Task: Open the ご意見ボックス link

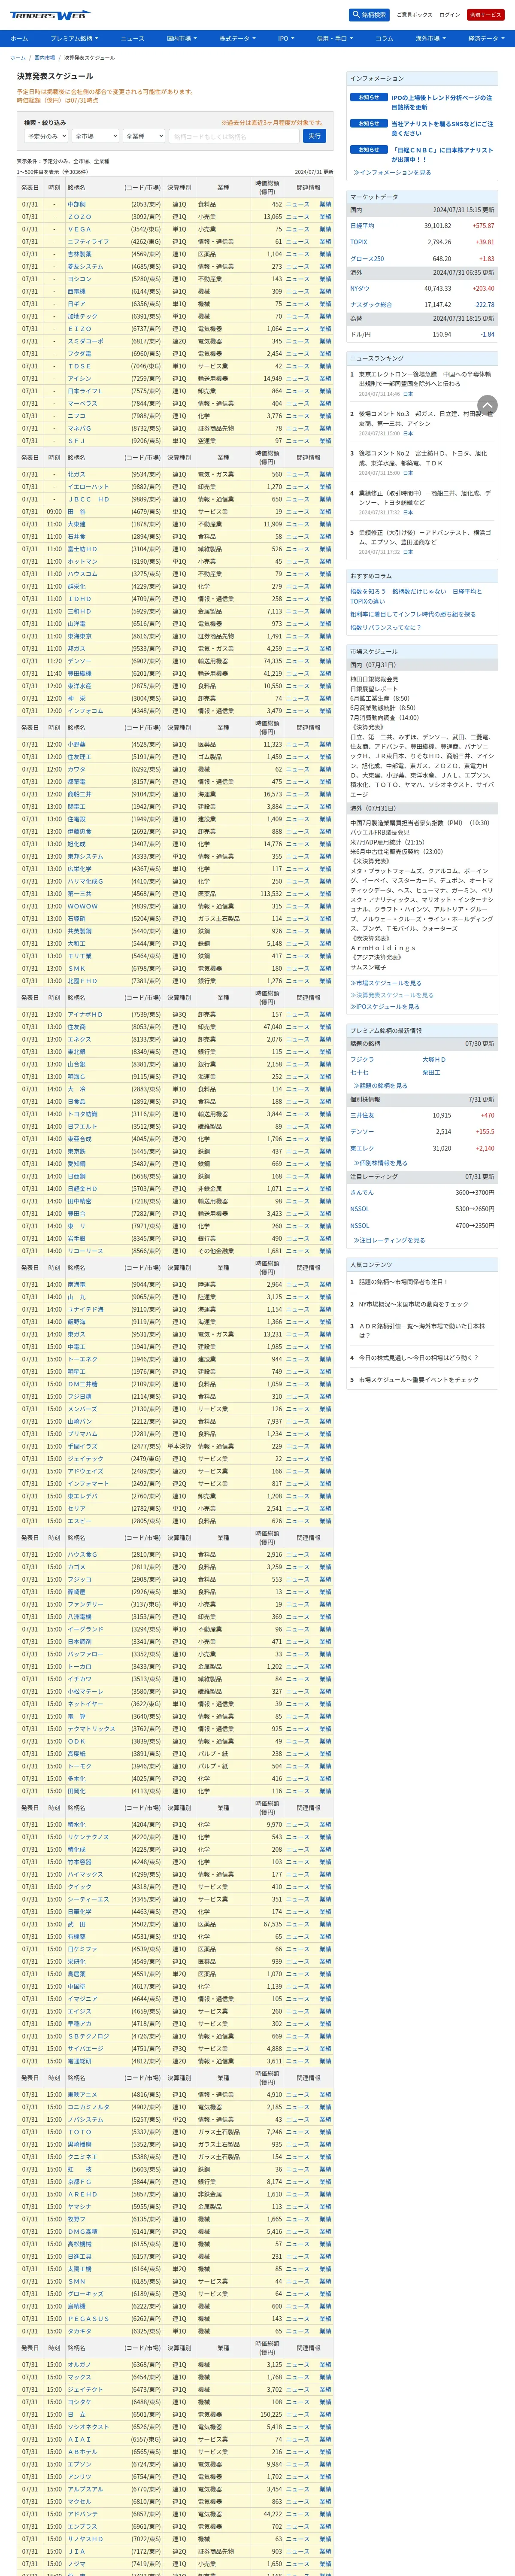Action: [414, 15]
